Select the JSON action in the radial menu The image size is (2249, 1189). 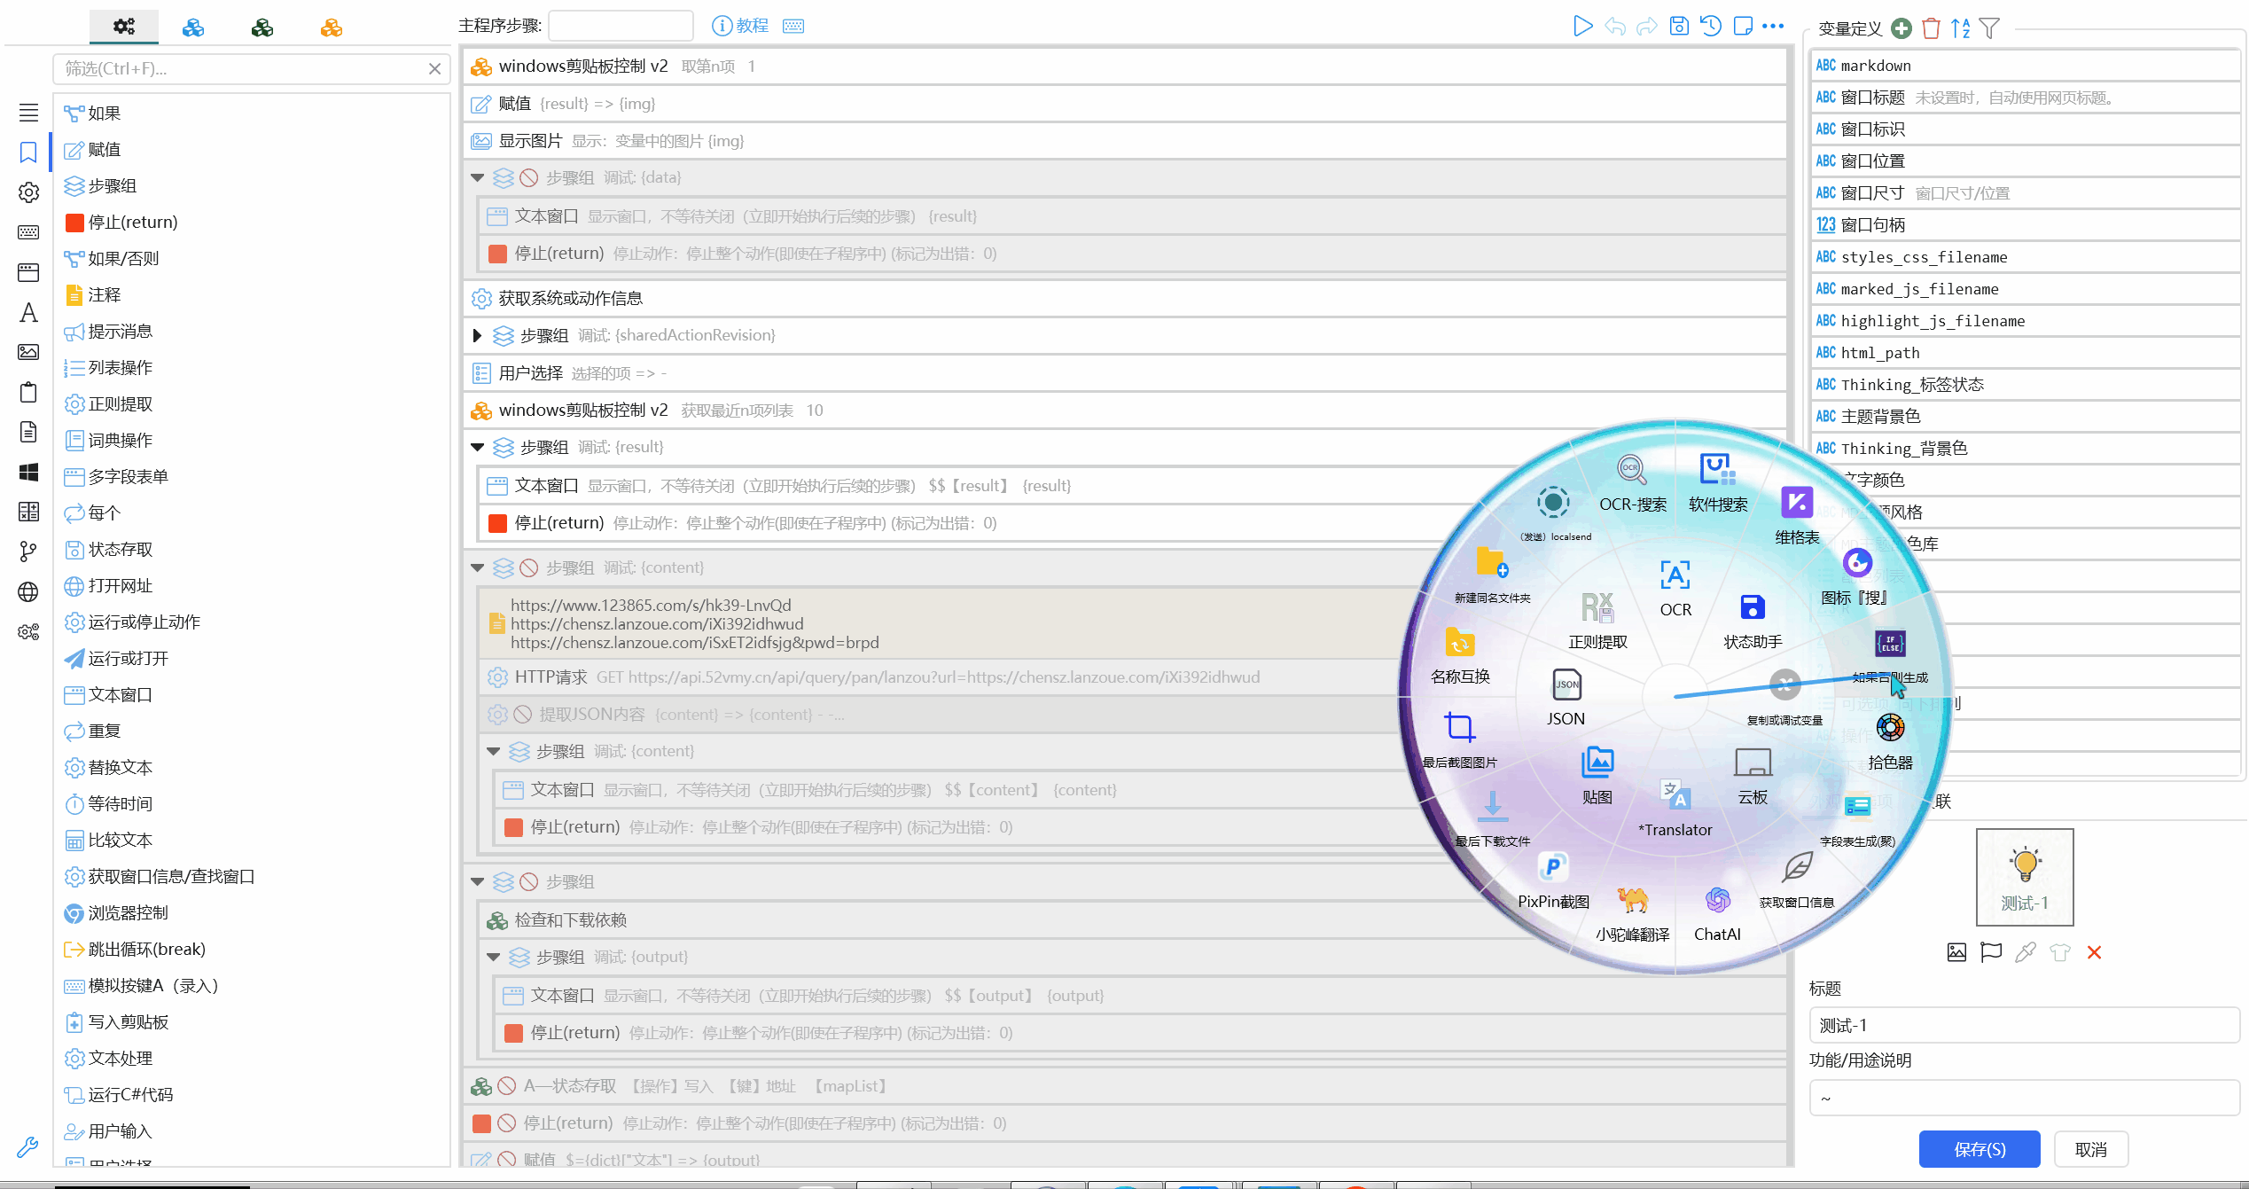point(1566,697)
